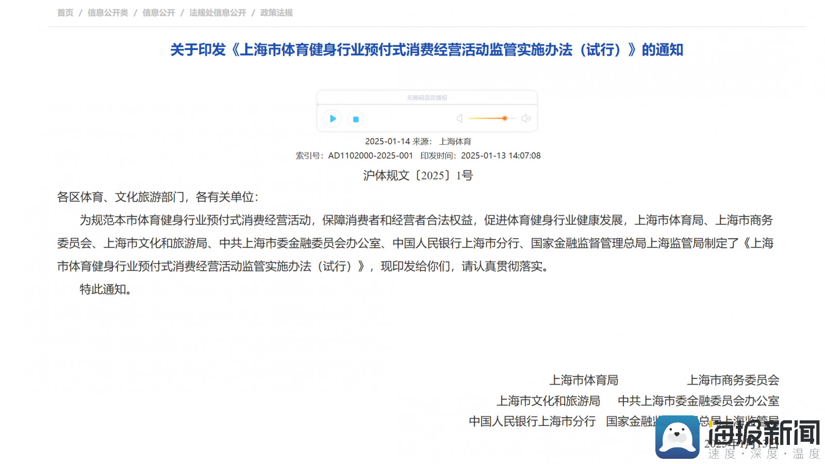Image resolution: width=825 pixels, height=464 pixels.
Task: Click the high-volume speaker icon
Action: click(526, 119)
